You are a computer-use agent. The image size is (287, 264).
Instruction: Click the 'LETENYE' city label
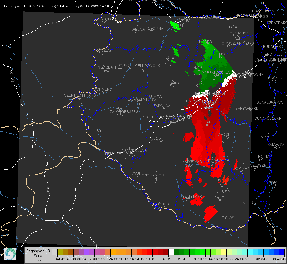coord(113,154)
